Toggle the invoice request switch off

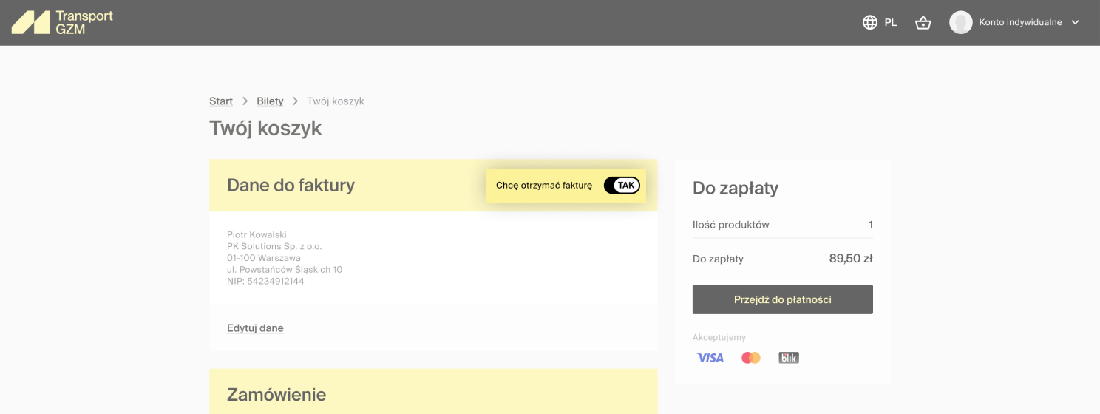pos(622,186)
